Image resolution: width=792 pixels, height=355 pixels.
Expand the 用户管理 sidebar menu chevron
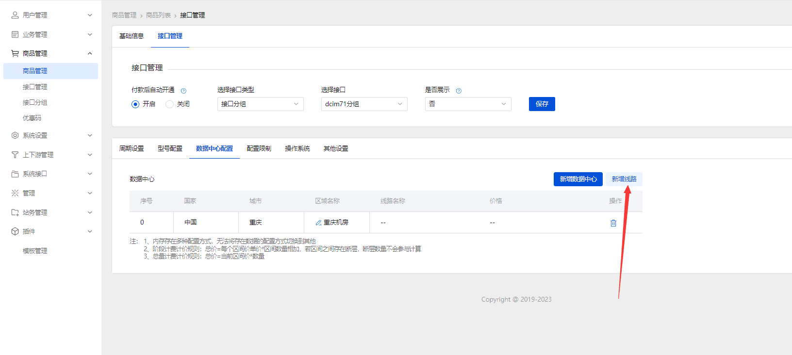coord(90,15)
